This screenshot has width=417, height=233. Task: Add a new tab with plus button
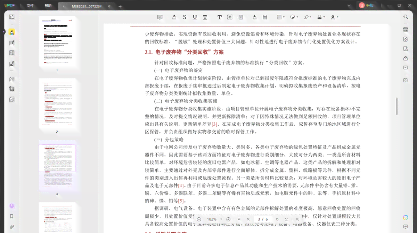coord(120,6)
